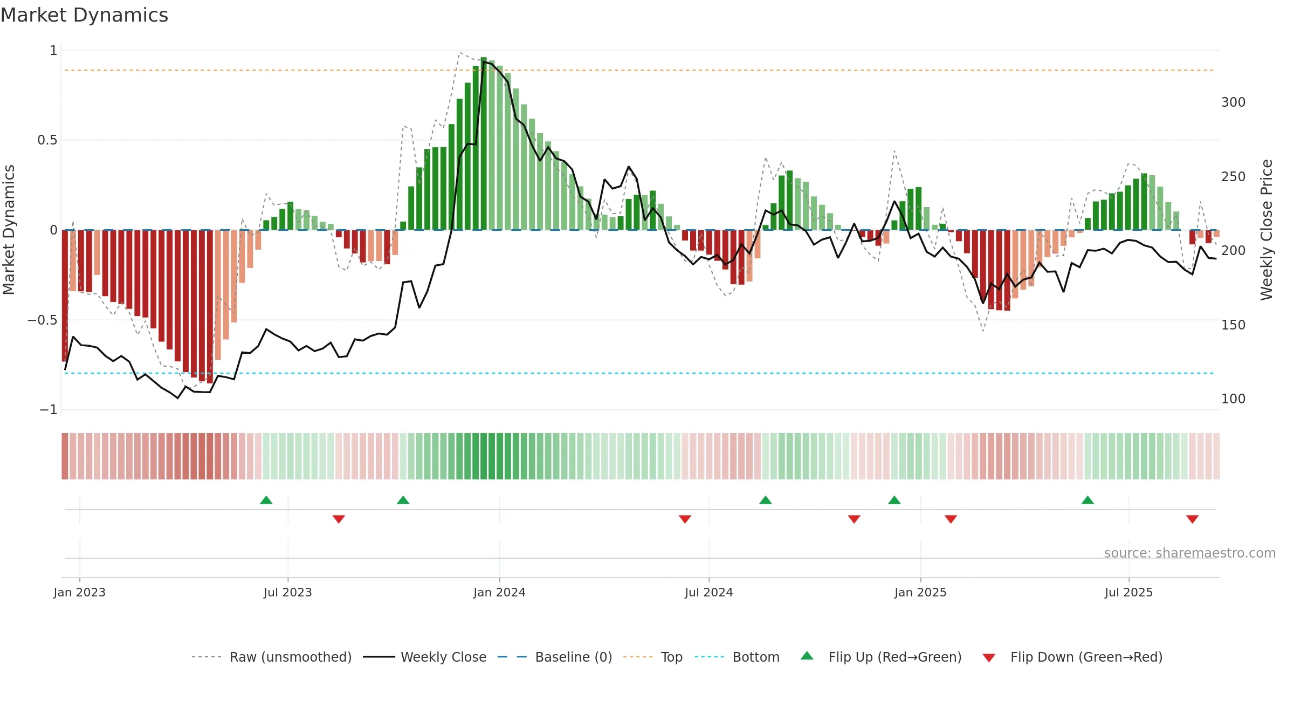Toggle the Weekly Close legend entry
This screenshot has height=728, width=1294.
425,657
